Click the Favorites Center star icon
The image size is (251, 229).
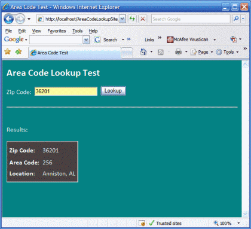click(x=8, y=51)
